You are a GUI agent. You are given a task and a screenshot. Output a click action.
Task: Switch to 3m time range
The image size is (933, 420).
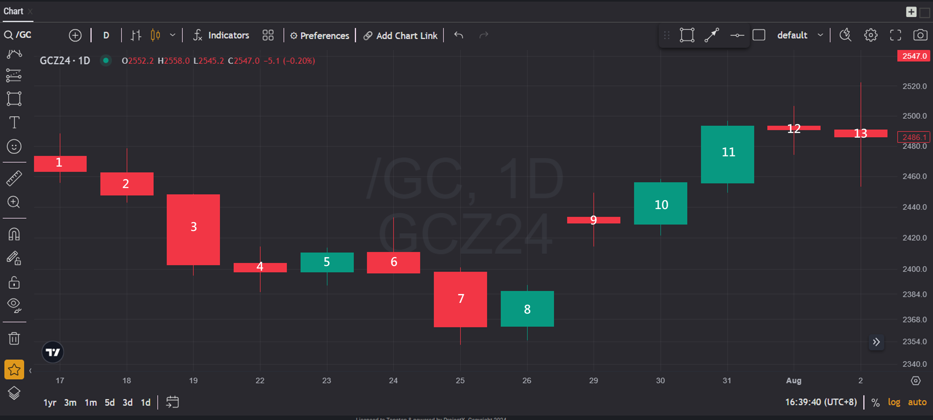click(x=70, y=402)
